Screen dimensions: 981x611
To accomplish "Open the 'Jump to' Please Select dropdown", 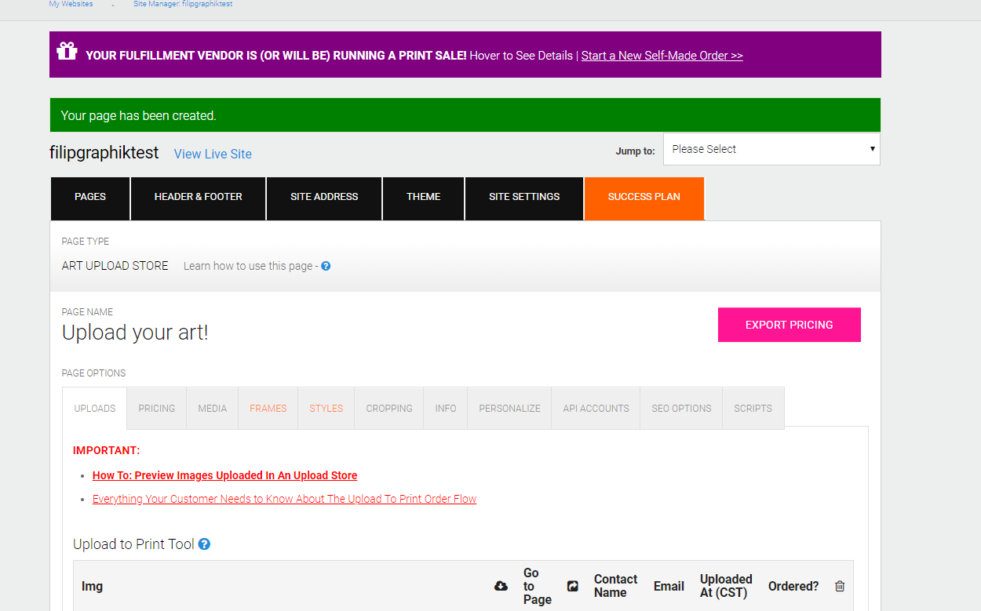I will (771, 149).
